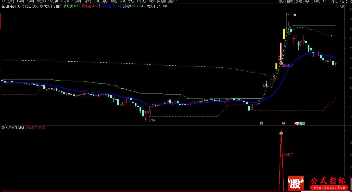Click the 8.78 high price label
The height and width of the screenshot is (192, 352).
[293, 15]
